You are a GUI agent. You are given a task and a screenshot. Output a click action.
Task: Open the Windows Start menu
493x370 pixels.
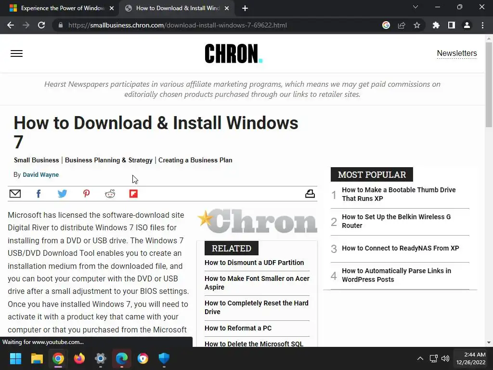click(x=15, y=358)
